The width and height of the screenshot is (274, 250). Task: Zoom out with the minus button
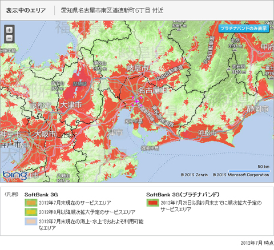tap(9, 38)
